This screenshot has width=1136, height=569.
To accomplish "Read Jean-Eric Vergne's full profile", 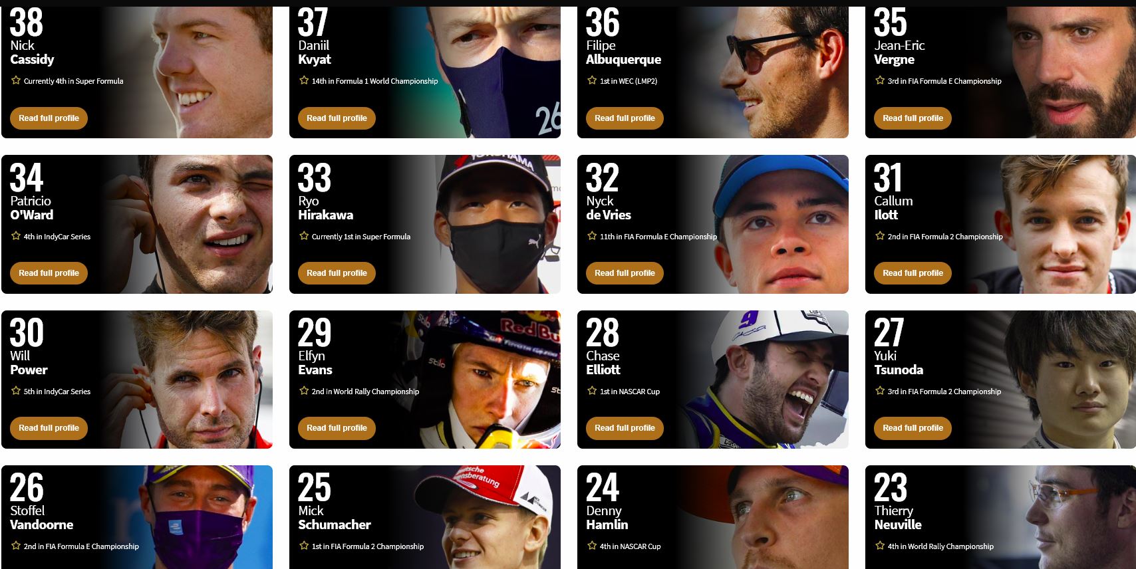I will pos(913,118).
